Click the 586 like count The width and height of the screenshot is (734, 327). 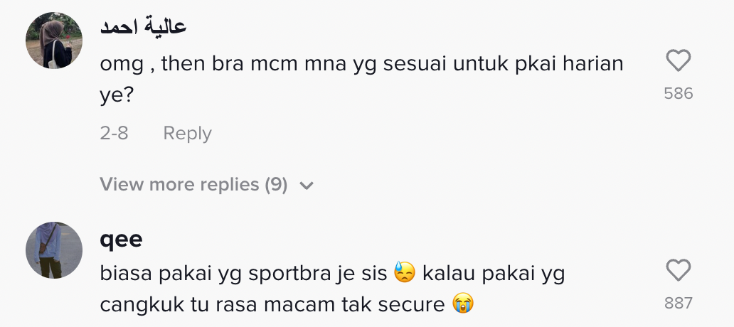click(x=678, y=94)
